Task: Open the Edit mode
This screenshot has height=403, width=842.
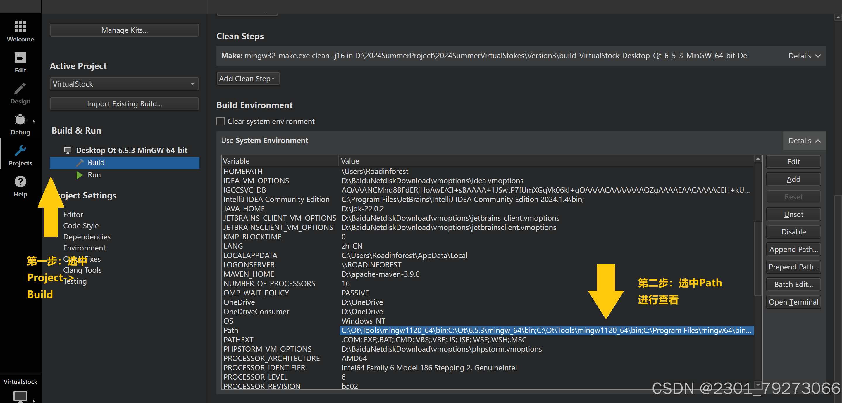Action: pos(20,62)
